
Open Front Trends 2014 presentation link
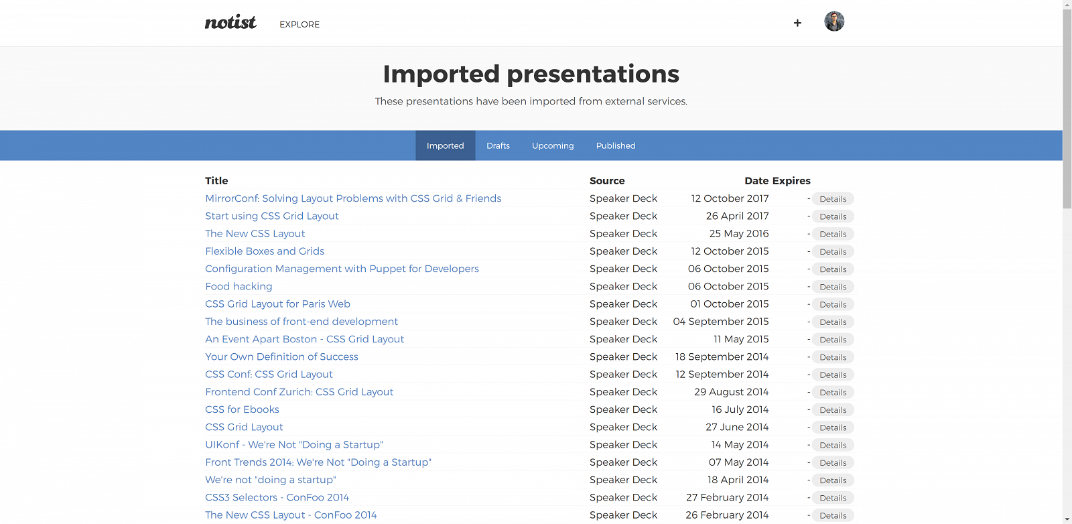coord(318,462)
